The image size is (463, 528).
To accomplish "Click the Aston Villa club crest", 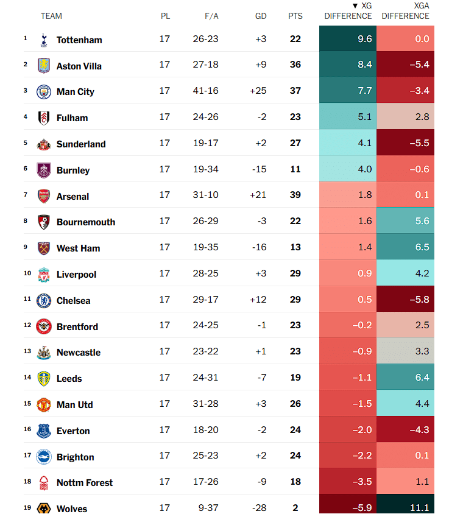I will (43, 66).
